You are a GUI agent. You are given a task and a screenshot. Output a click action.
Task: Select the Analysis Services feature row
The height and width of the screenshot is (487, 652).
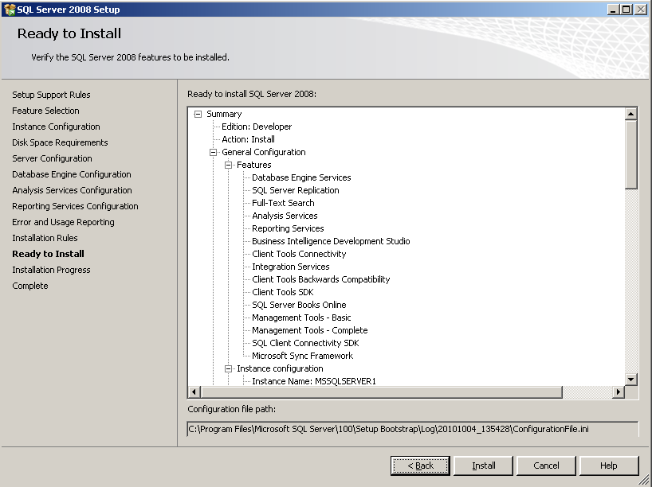coord(285,216)
